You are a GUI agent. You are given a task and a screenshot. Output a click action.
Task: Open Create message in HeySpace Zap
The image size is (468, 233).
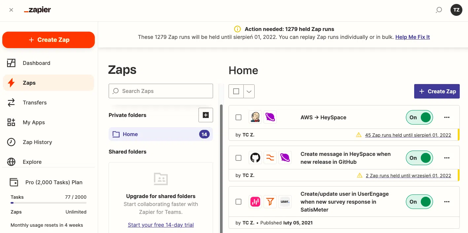[345, 158]
